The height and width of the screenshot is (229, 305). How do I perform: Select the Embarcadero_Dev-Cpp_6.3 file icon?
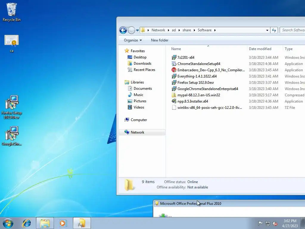[174, 70]
